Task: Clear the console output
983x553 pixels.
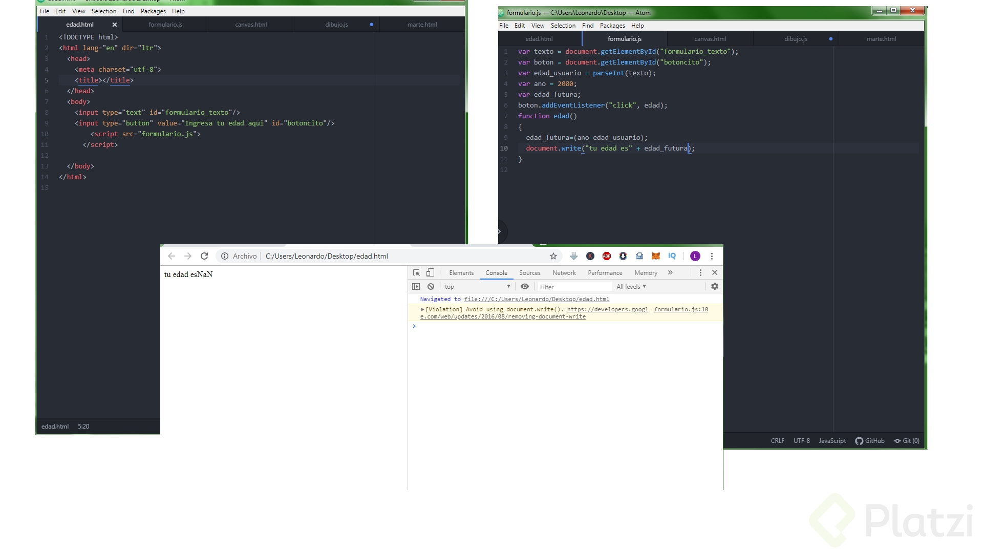Action: pos(431,287)
